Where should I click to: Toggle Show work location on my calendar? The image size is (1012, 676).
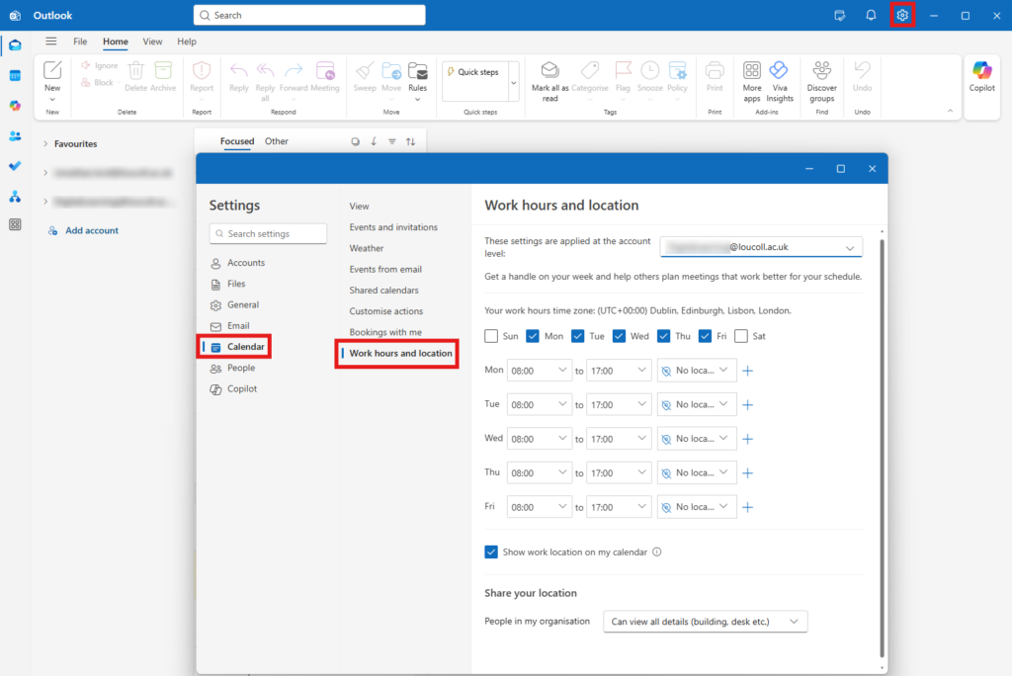click(491, 551)
